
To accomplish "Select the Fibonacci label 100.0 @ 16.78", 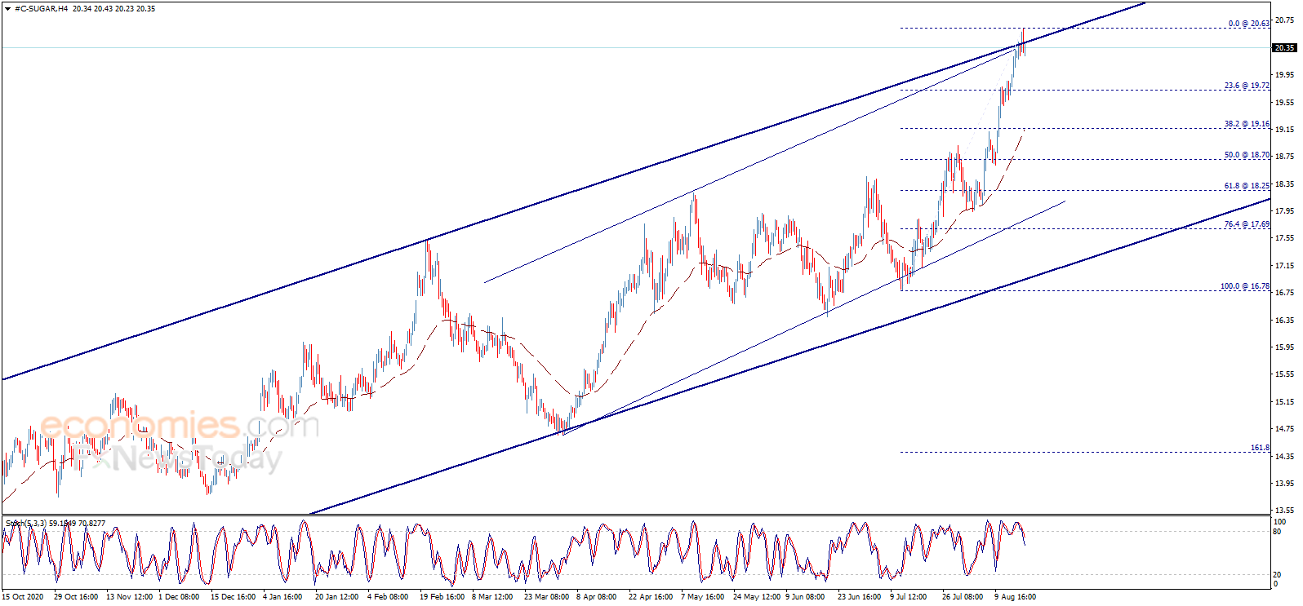I will pos(1245,286).
